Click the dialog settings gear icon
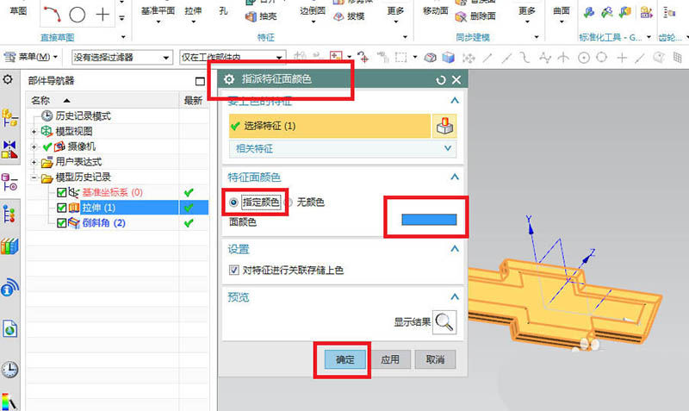The image size is (689, 411). tap(229, 79)
